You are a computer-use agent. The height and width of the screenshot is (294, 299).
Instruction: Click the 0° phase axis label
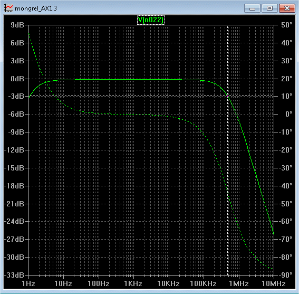(x=288, y=114)
